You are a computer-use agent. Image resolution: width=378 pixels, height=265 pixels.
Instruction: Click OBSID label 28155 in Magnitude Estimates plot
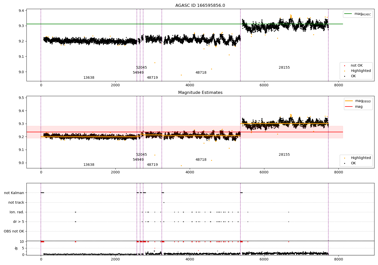pos(284,155)
